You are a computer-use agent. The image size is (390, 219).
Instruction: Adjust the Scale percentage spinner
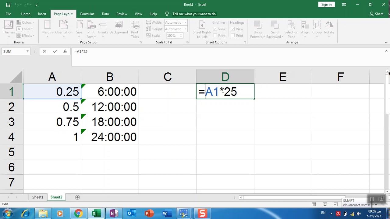tap(181, 36)
